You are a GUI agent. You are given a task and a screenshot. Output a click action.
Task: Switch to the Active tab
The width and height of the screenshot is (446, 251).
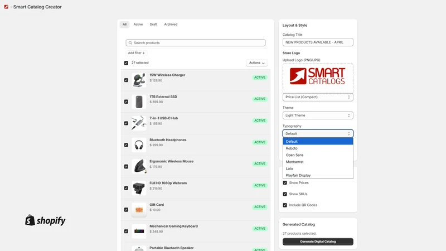138,25
